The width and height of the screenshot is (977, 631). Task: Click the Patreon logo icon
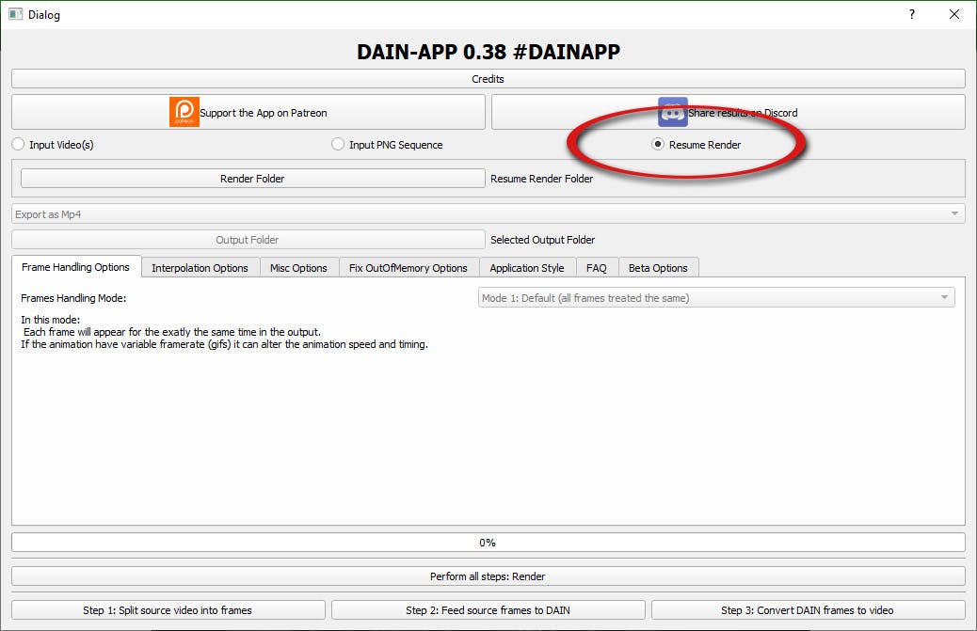[184, 112]
